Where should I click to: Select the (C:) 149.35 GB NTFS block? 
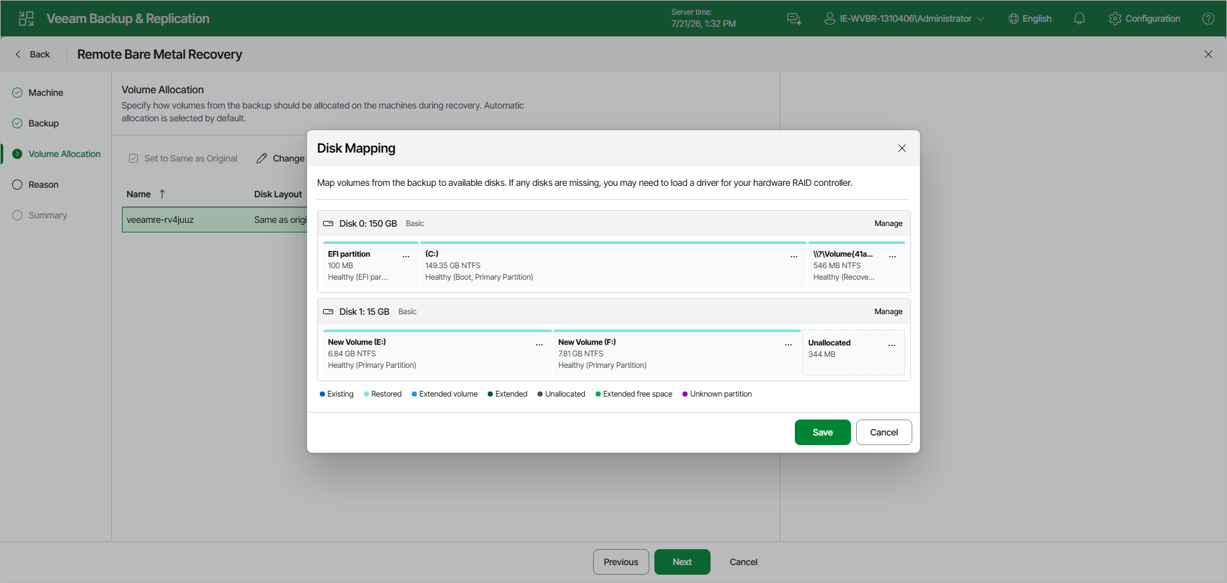click(x=613, y=265)
